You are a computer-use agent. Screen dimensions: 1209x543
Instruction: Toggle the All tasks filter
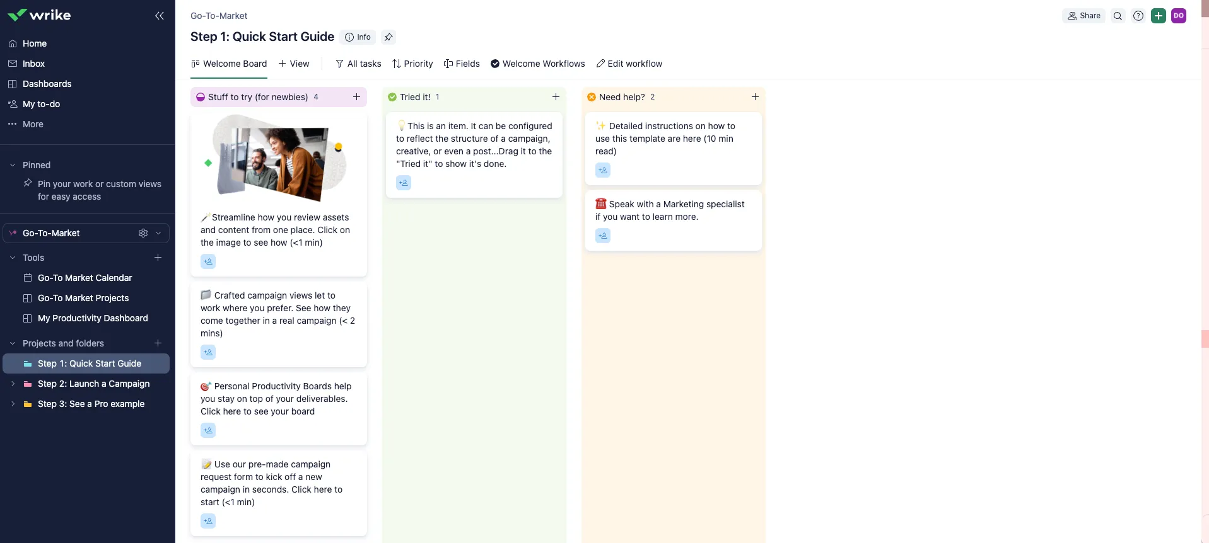[x=358, y=64]
